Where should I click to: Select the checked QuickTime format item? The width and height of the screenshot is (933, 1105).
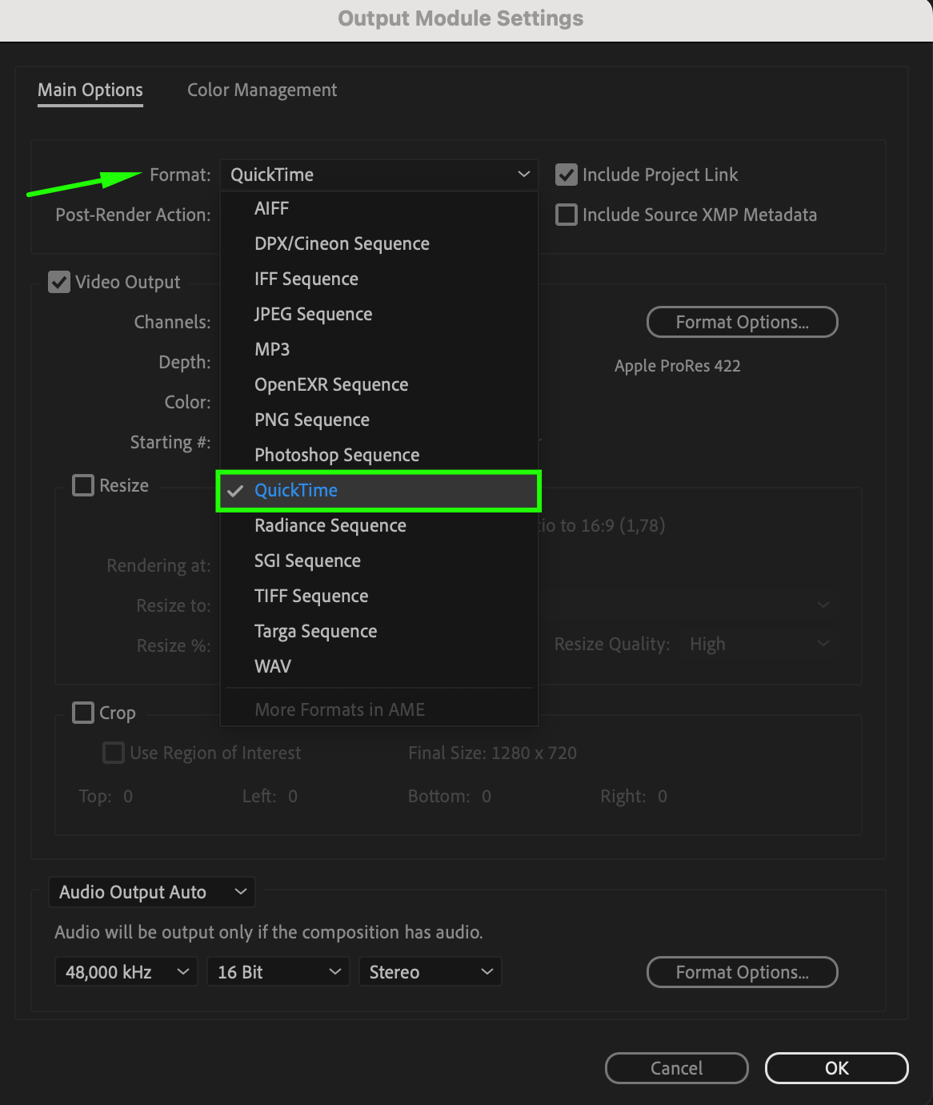click(296, 490)
